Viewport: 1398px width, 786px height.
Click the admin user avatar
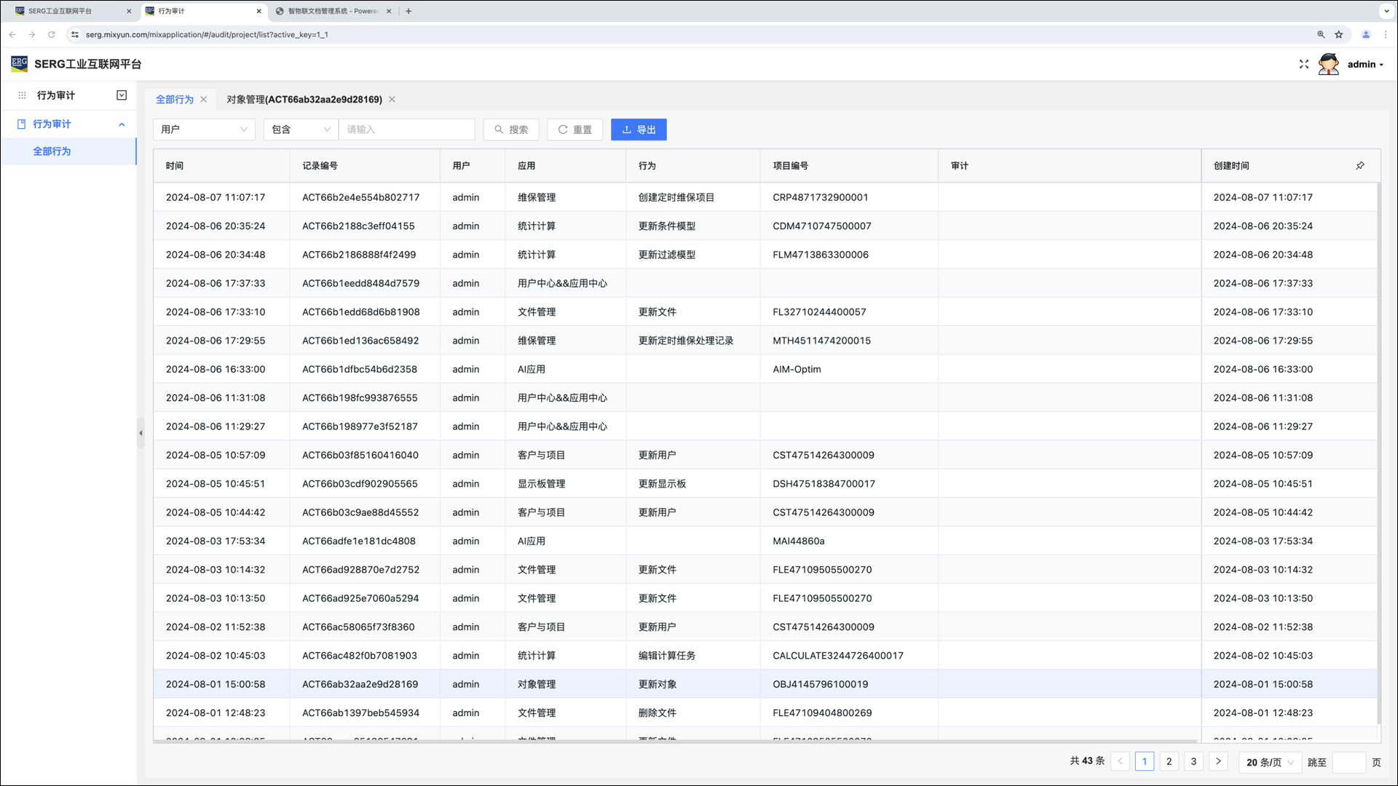tap(1328, 64)
